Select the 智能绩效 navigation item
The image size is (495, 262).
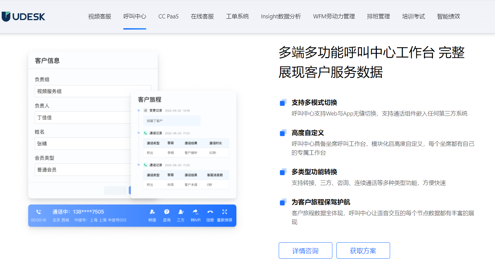point(448,16)
